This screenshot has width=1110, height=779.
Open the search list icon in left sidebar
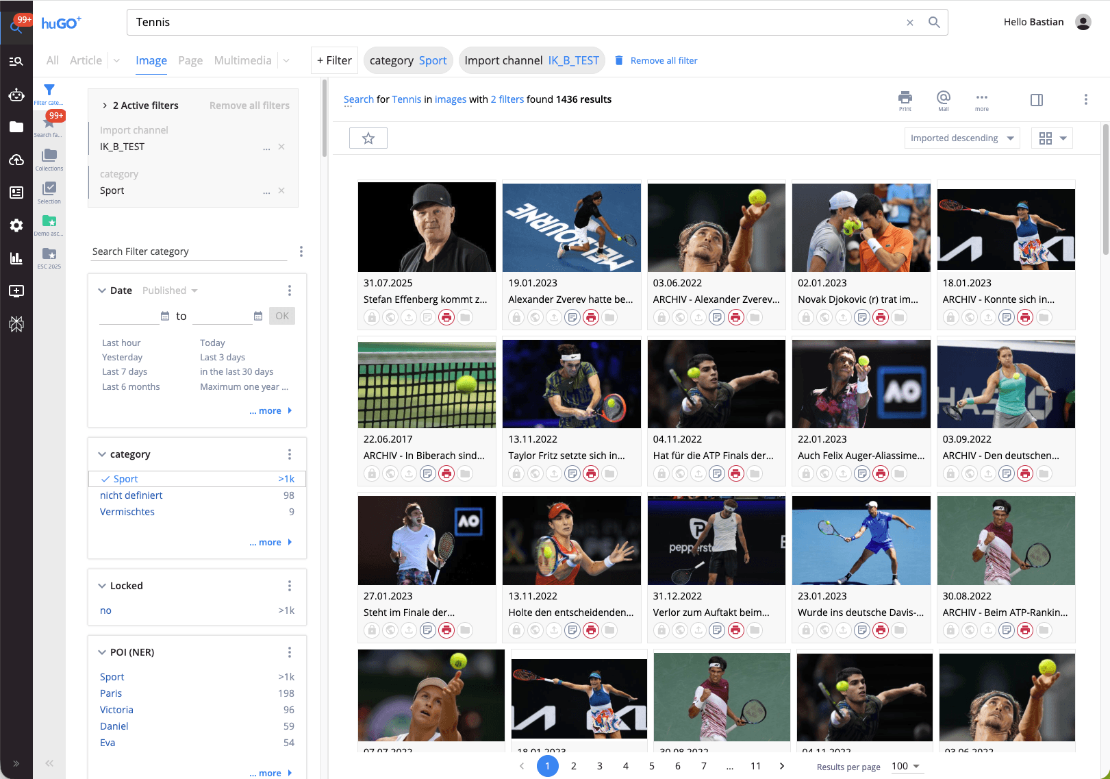click(x=16, y=61)
